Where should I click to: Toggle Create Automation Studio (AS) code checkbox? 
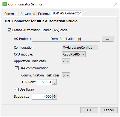click(x=9, y=30)
